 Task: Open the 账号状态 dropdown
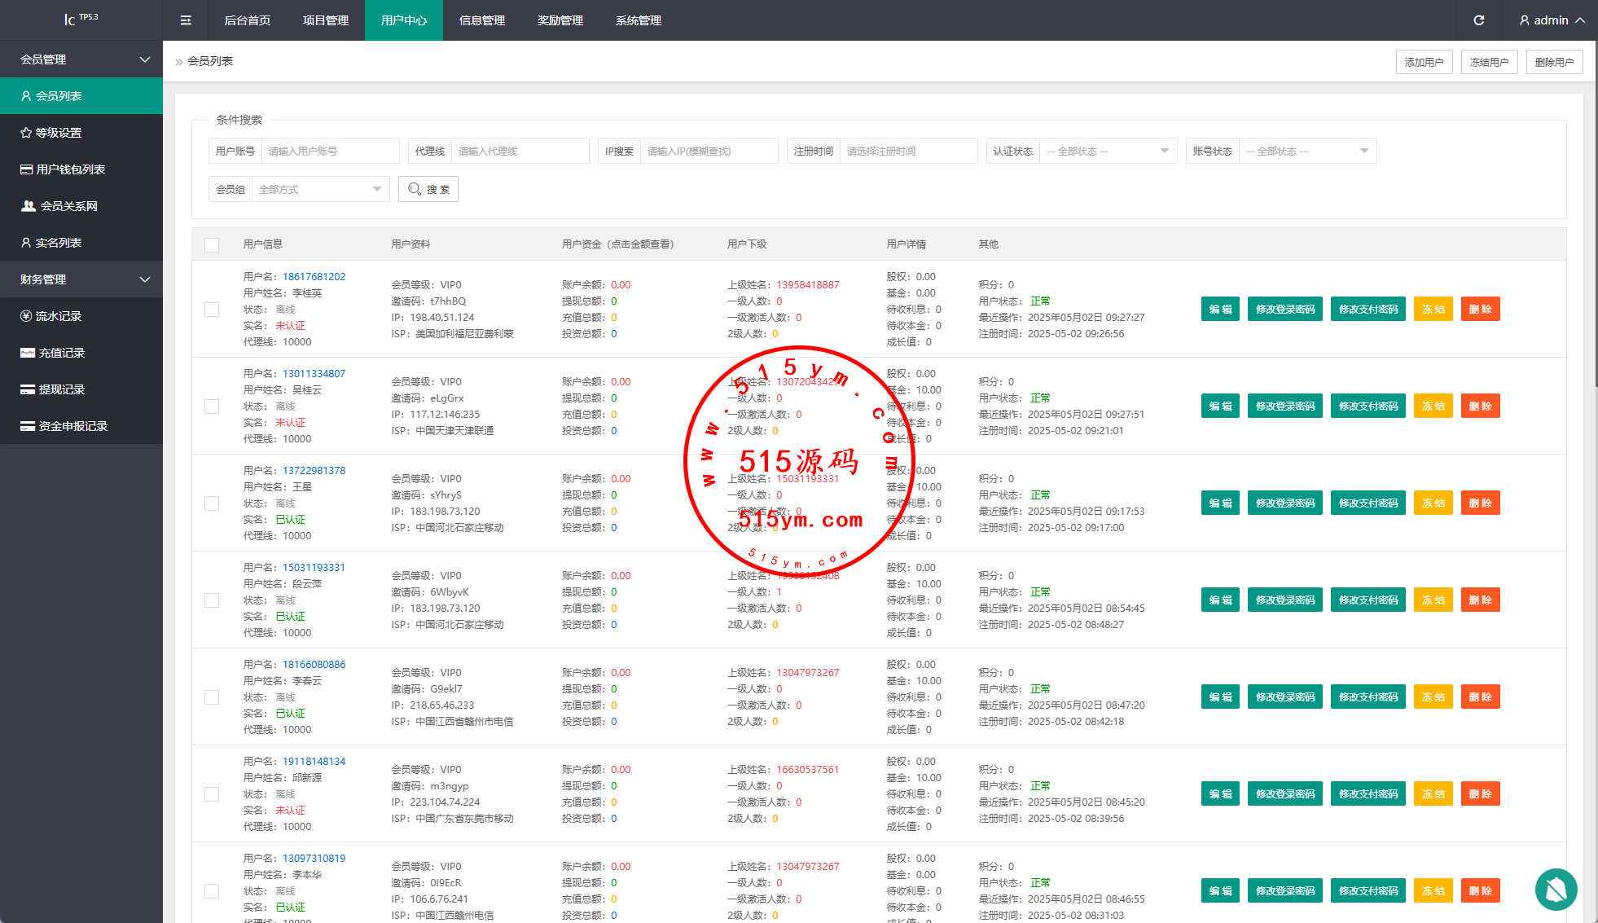pyautogui.click(x=1306, y=152)
